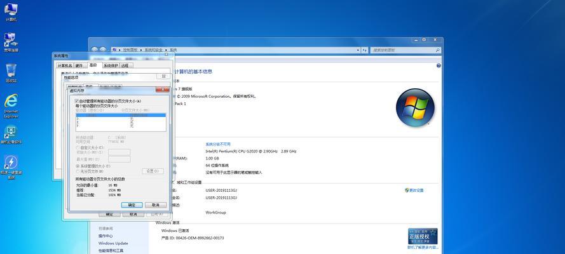565x254 pixels.
Task: Close the 性能选项 dialog
Action: click(x=163, y=76)
